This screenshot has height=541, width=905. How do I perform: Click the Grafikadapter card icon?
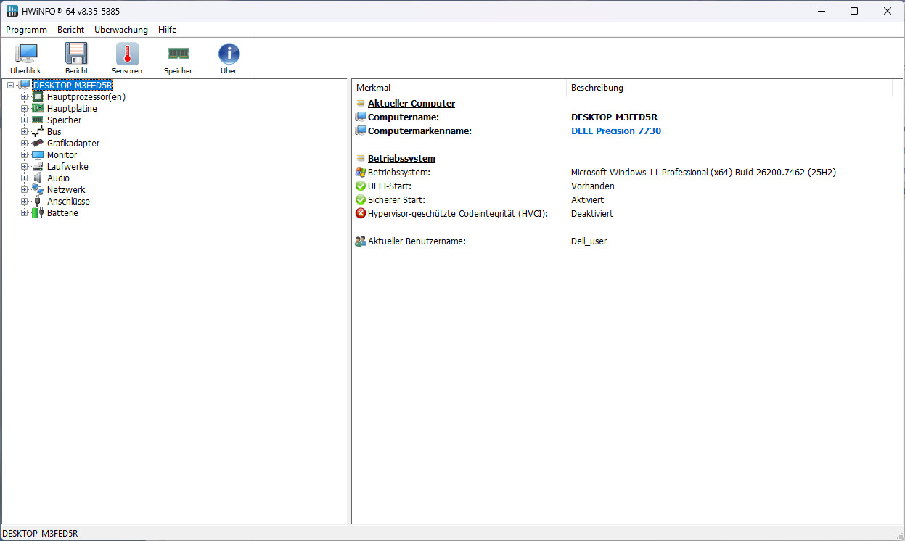click(38, 144)
